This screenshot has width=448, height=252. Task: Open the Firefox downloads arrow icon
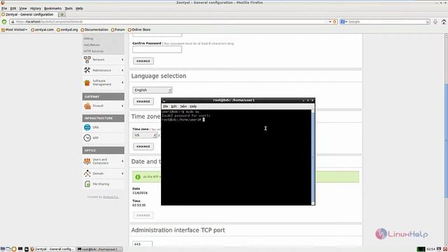tap(435, 22)
